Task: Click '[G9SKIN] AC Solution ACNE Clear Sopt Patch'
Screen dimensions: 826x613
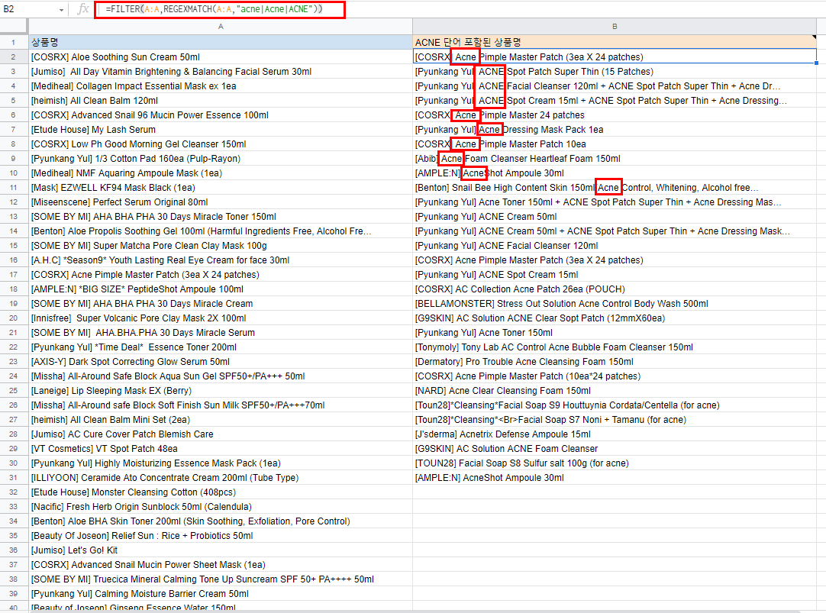Action: 615,318
